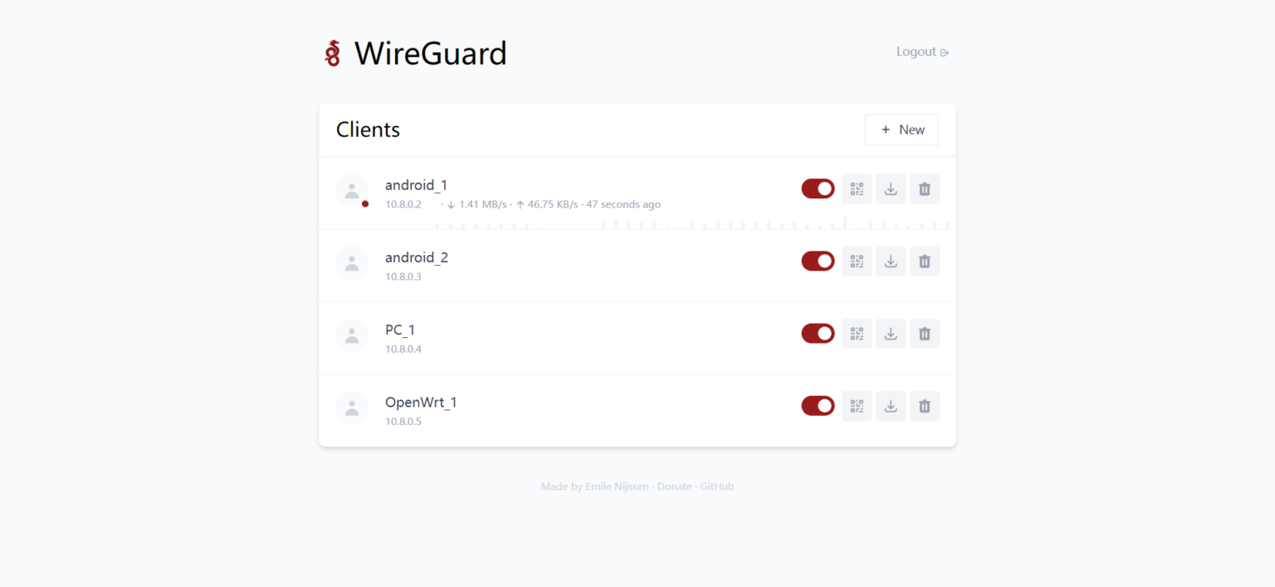
Task: Create a new client
Action: pyautogui.click(x=901, y=130)
